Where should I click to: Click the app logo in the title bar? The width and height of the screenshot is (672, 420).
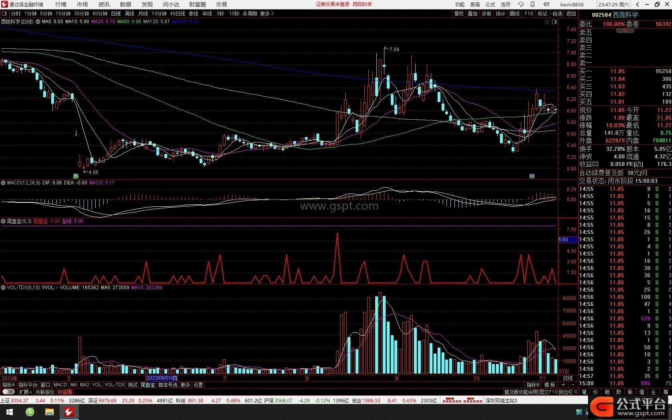tap(4, 4)
